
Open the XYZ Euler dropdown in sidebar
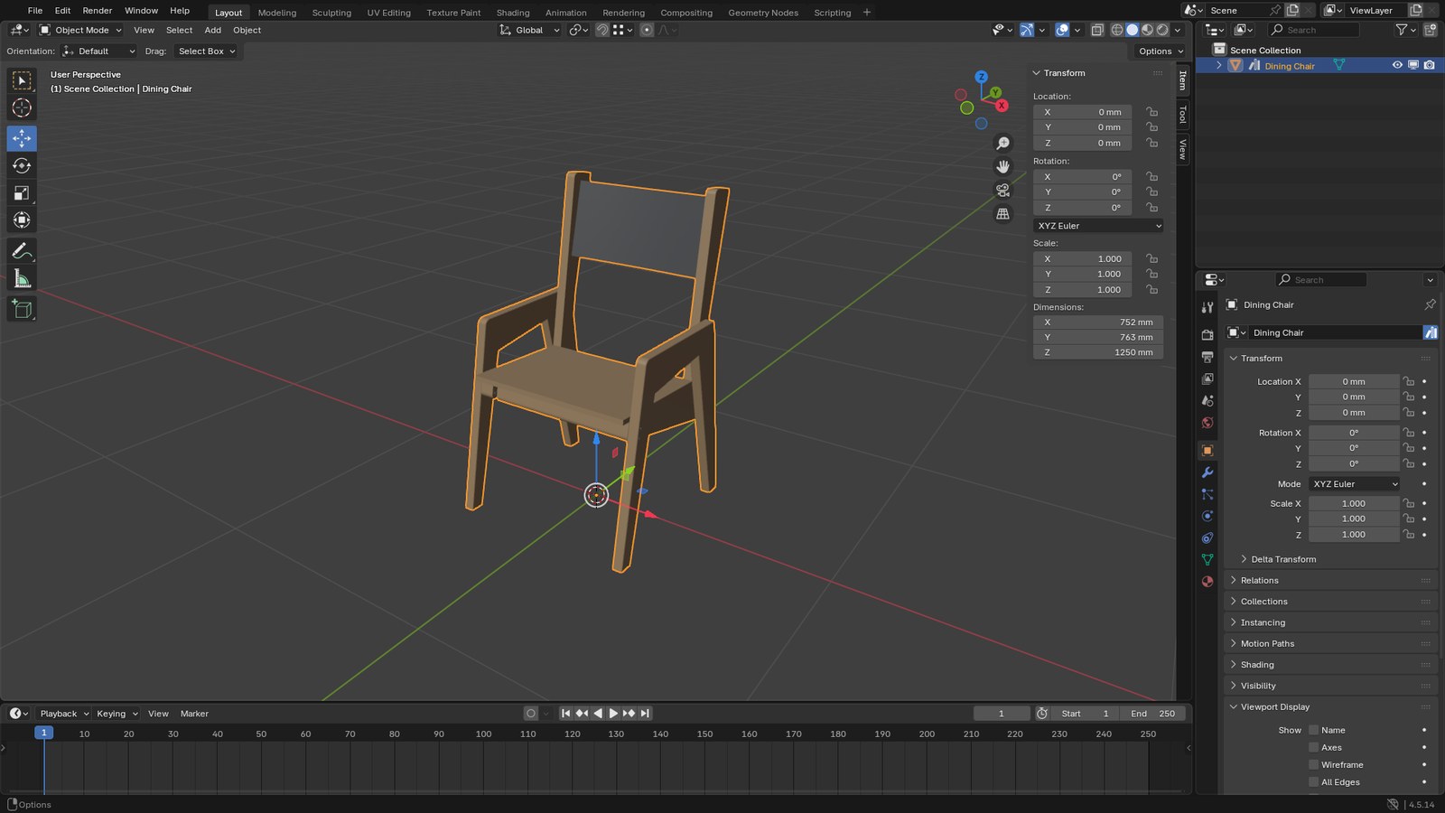click(x=1098, y=226)
